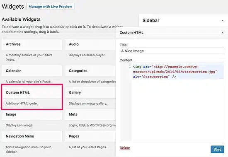Click the 'Content:' label
Viewport: 228px width, 157px height.
(x=126, y=60)
